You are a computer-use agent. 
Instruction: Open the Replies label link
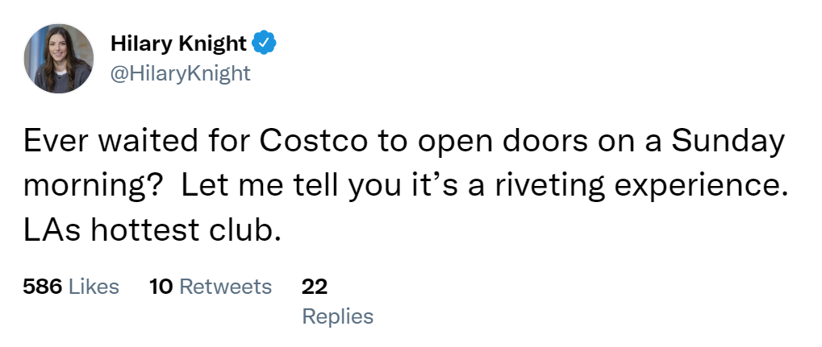(337, 316)
